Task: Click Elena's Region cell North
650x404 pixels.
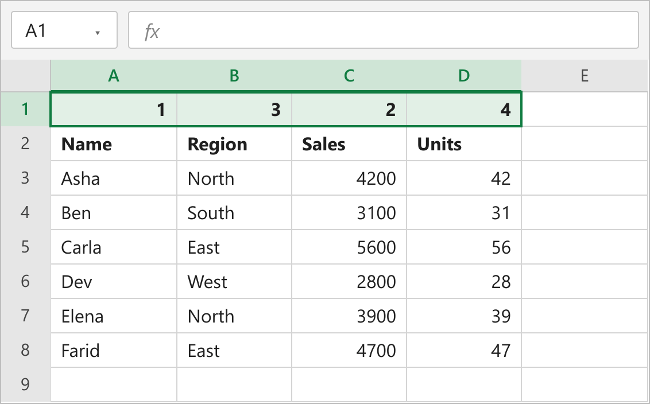Action: point(234,316)
